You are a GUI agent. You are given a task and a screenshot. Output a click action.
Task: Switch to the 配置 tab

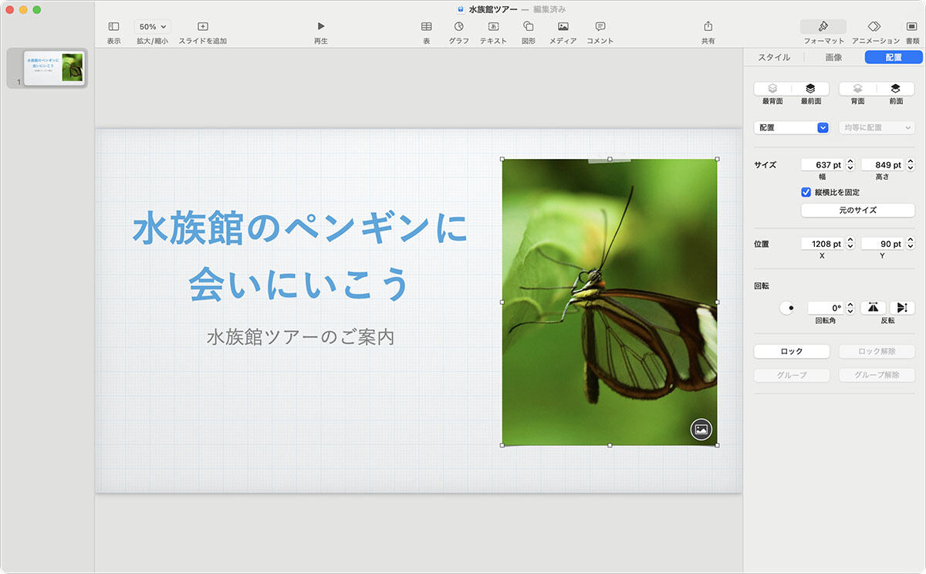point(894,57)
